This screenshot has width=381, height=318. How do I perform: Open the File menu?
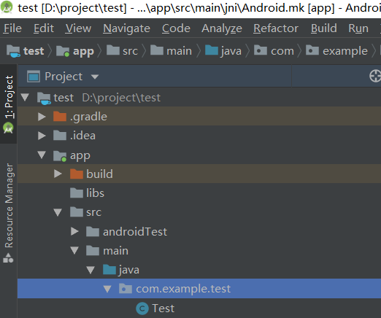[x=12, y=28]
